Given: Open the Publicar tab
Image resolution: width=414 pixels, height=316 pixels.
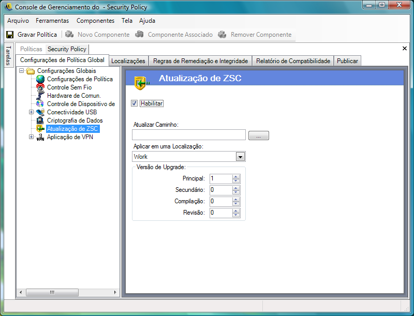Looking at the screenshot, I should (347, 61).
